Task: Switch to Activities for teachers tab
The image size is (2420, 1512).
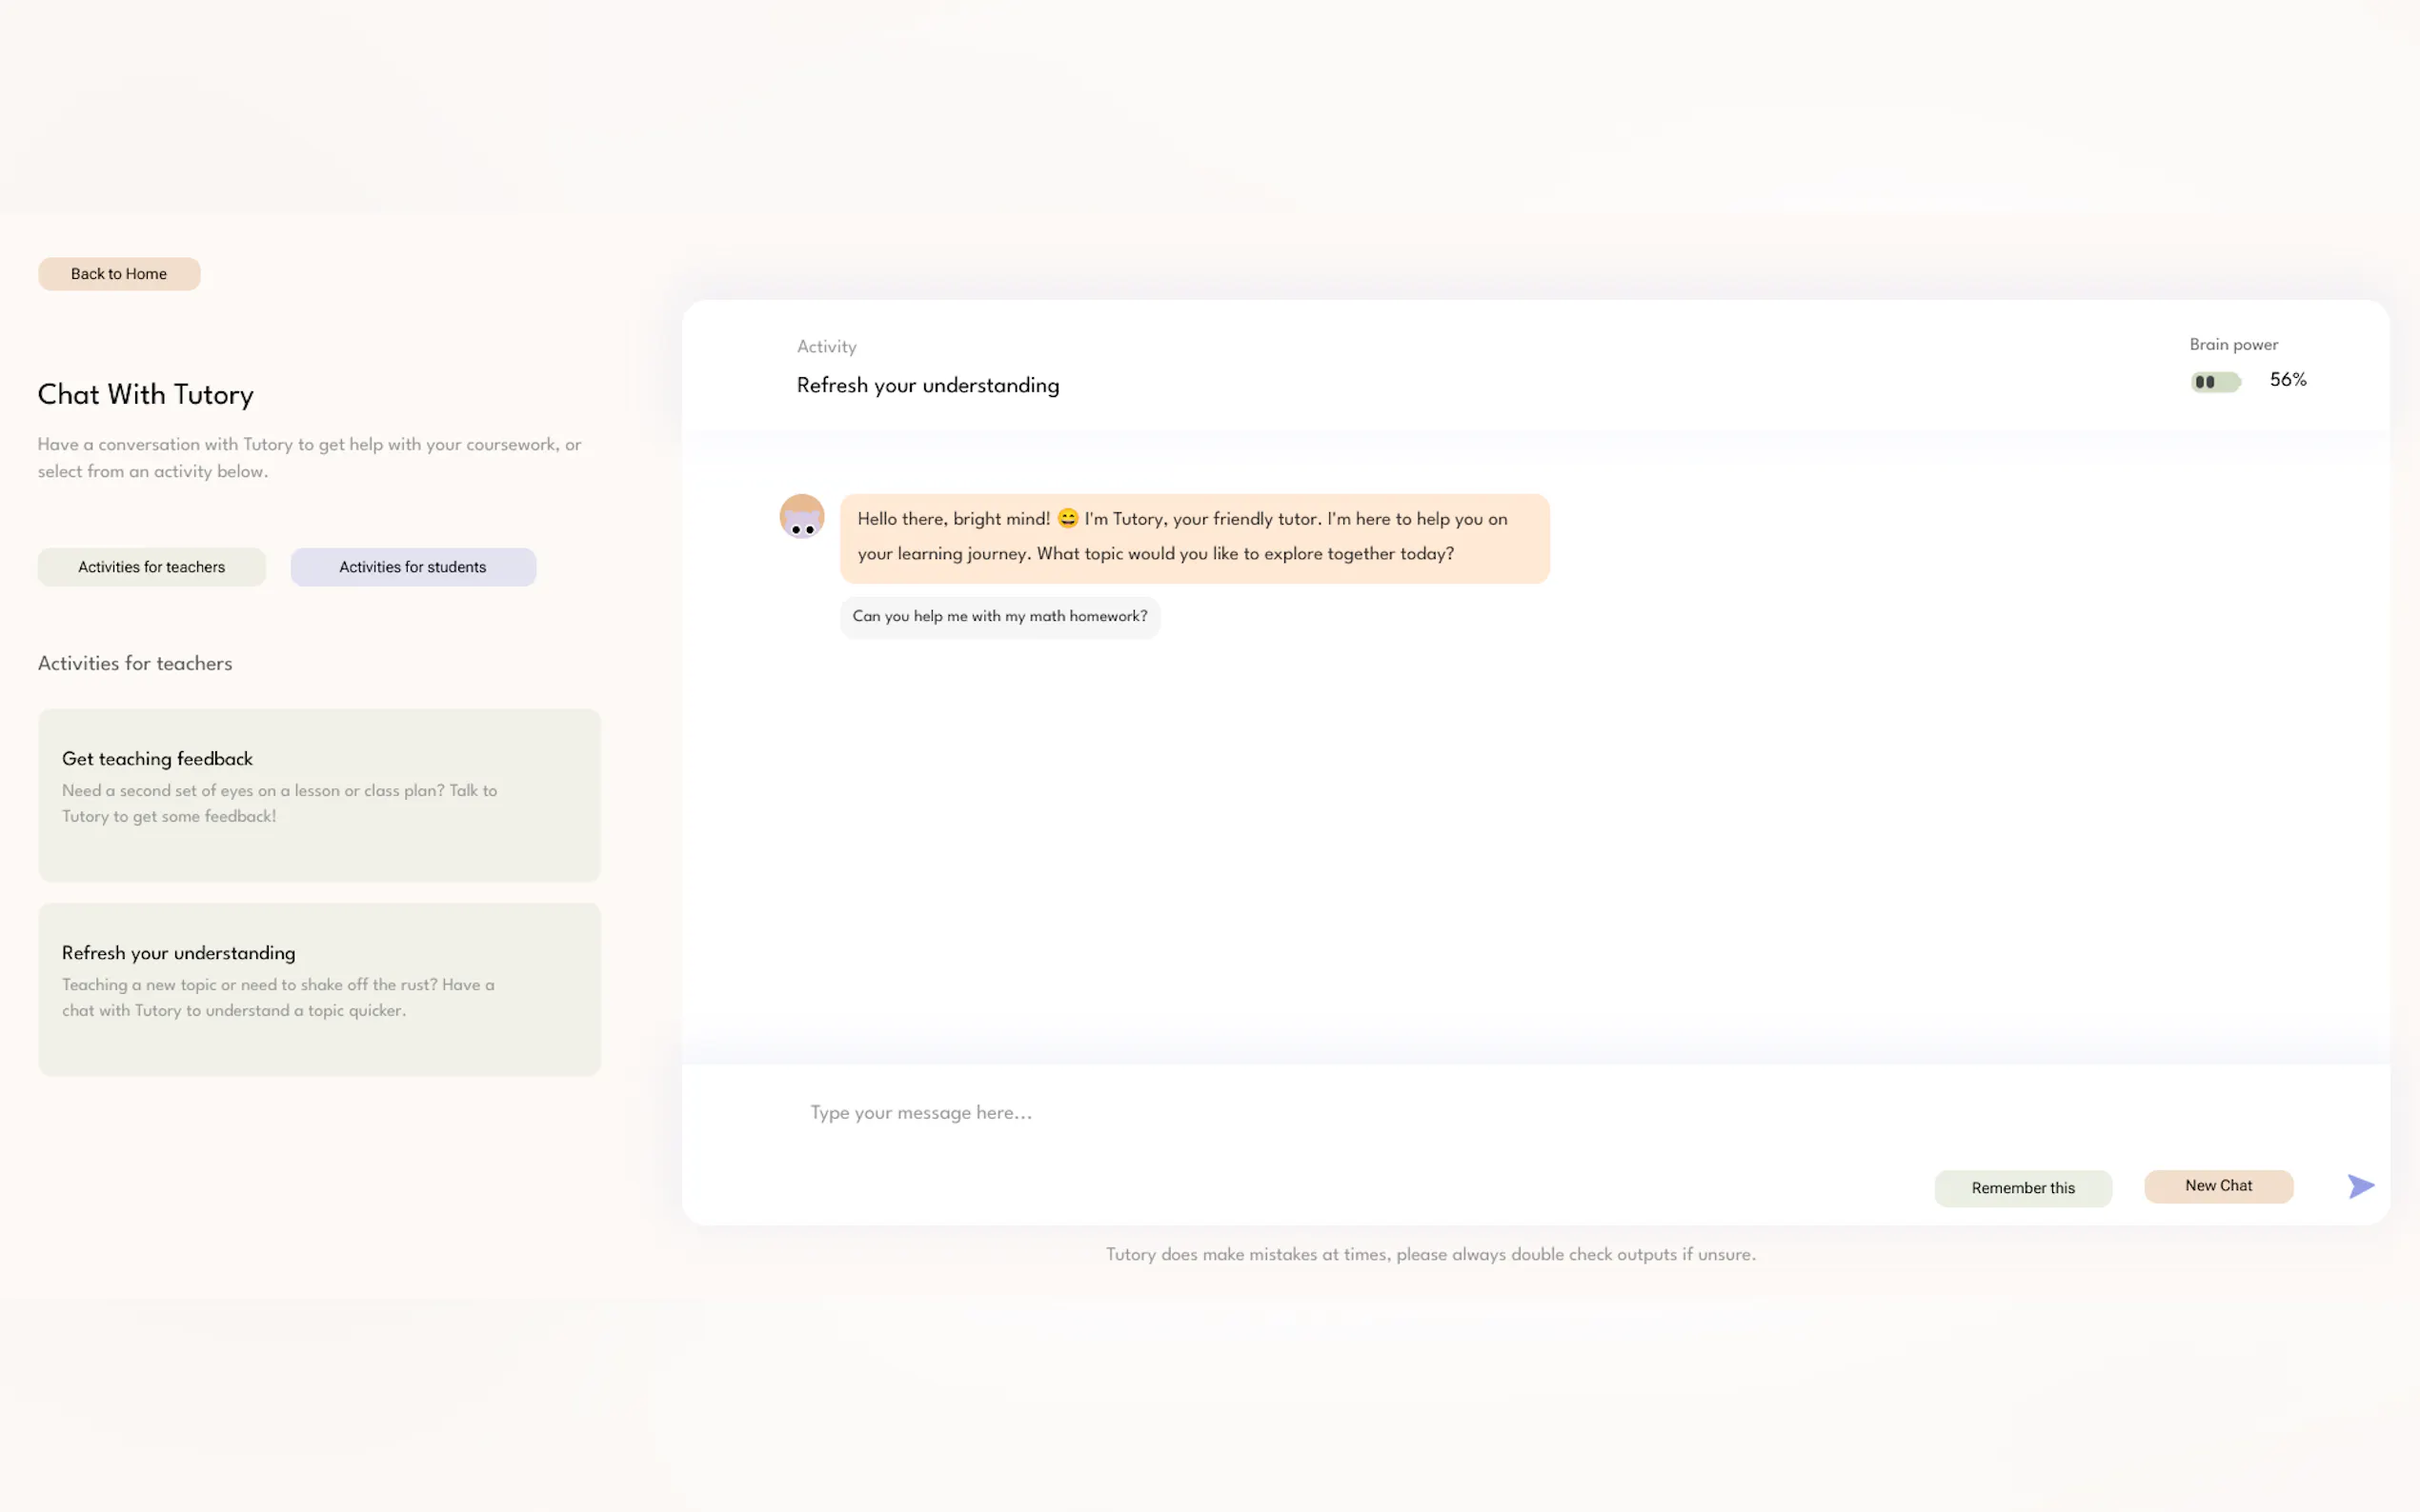Action: click(x=152, y=567)
